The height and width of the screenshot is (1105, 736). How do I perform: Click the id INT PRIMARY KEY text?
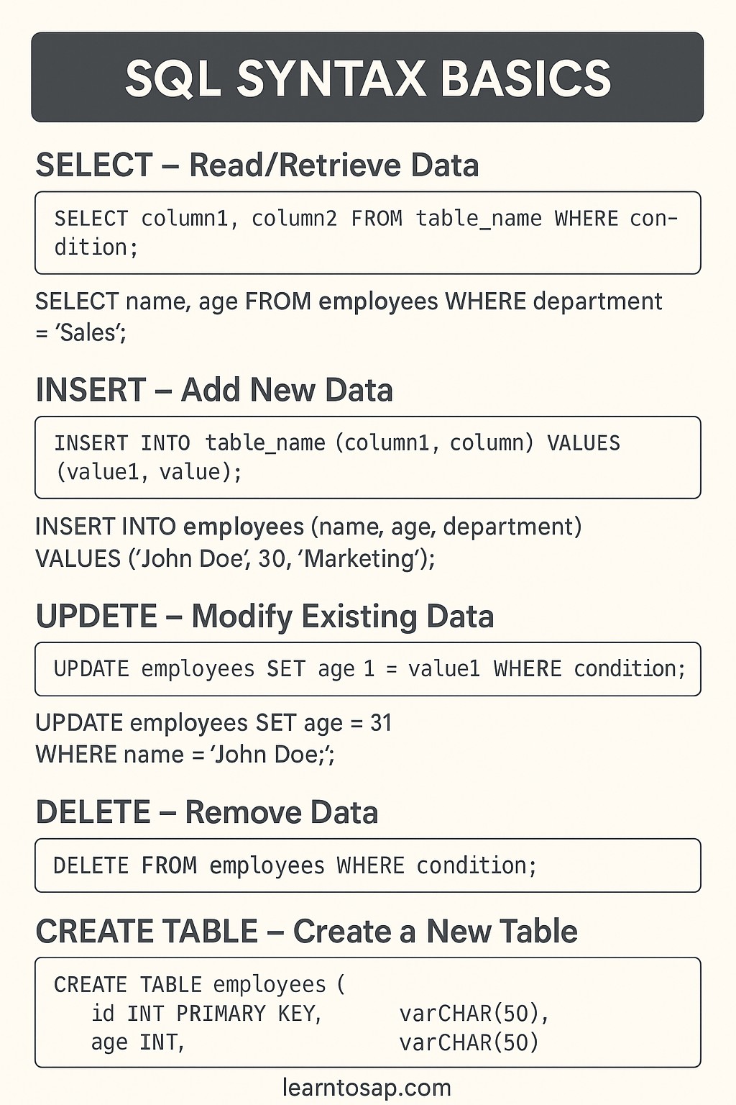(x=206, y=1014)
